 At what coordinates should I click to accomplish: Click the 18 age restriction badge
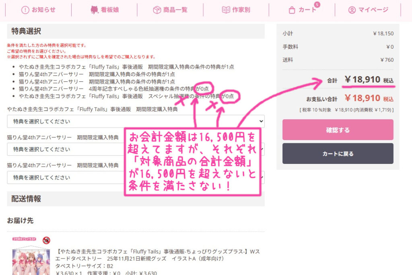pyautogui.click(x=46, y=240)
